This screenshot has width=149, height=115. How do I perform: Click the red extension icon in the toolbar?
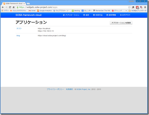(137, 7)
